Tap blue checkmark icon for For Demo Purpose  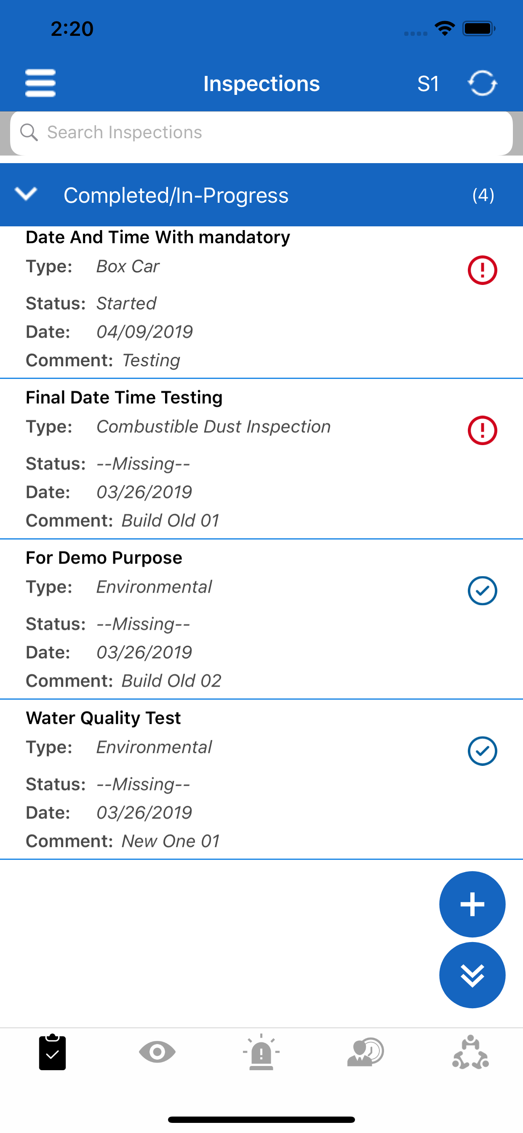[x=482, y=591]
